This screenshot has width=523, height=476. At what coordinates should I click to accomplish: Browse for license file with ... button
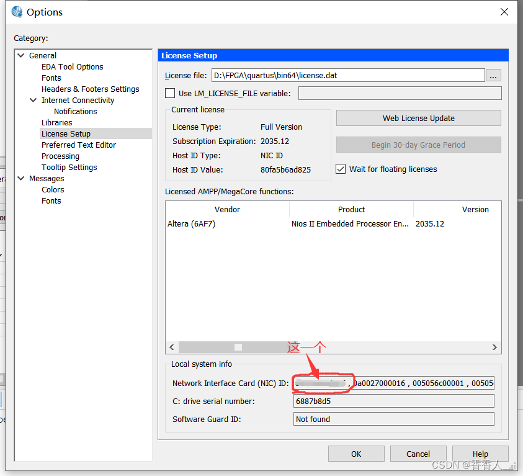pos(493,75)
